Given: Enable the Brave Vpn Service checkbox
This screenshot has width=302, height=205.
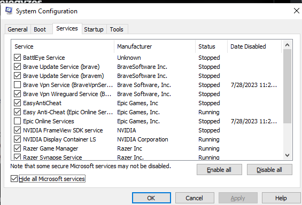Looking at the screenshot, I should (x=17, y=85).
